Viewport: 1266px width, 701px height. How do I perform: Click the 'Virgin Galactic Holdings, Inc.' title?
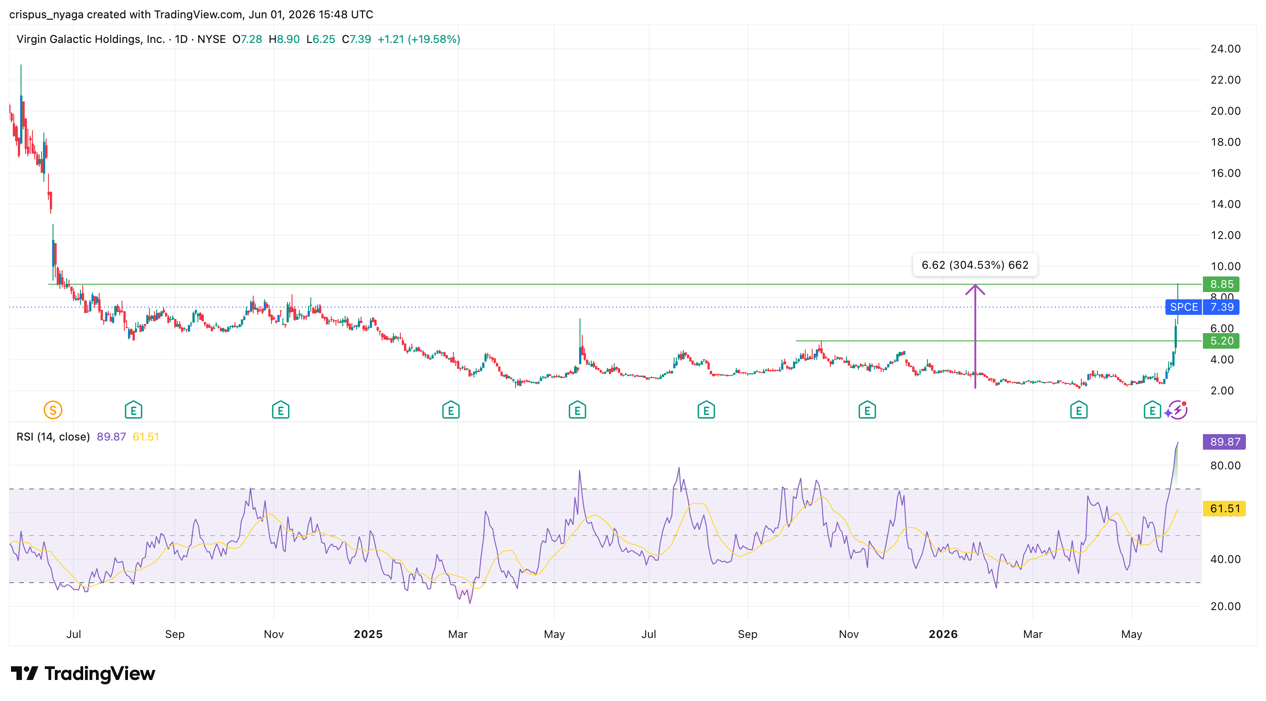click(91, 39)
